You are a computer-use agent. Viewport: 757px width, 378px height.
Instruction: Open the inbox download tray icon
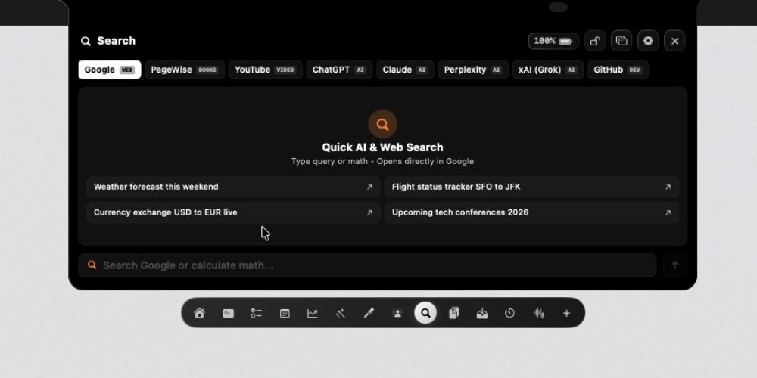(x=481, y=314)
